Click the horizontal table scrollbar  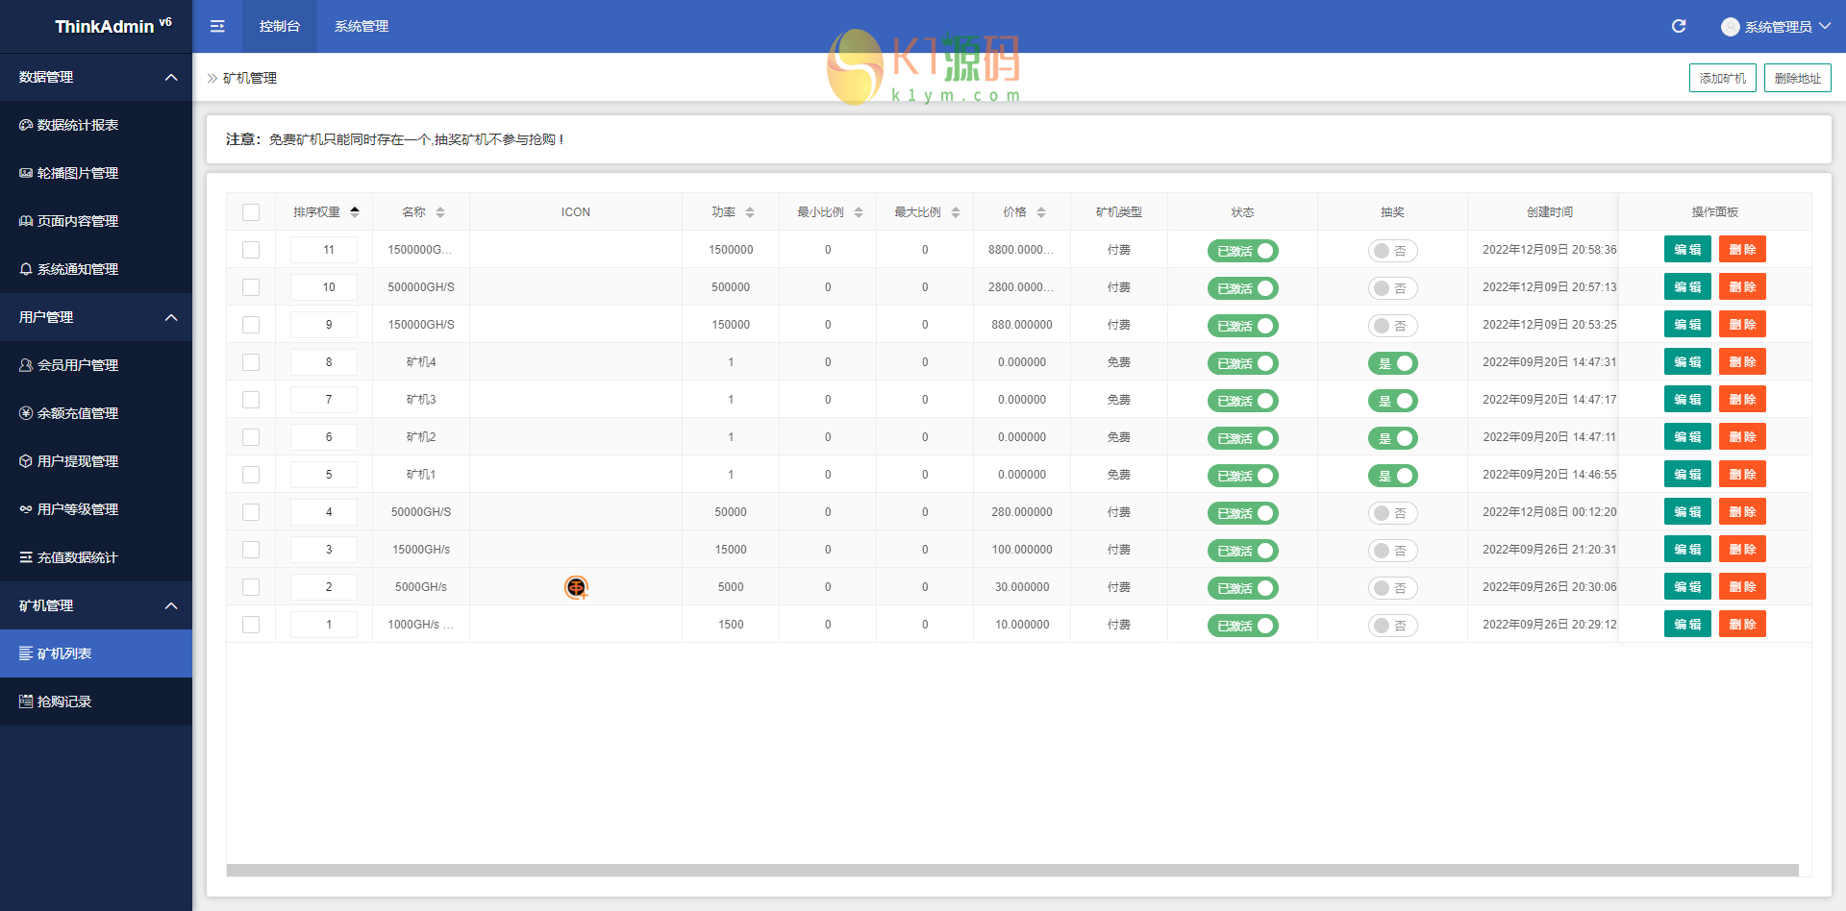[x=1012, y=870]
